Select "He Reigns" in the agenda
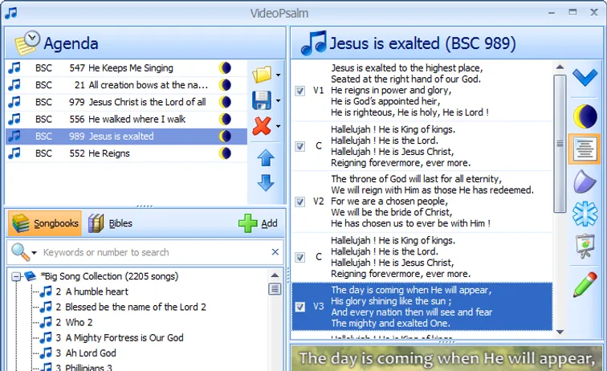 (109, 153)
